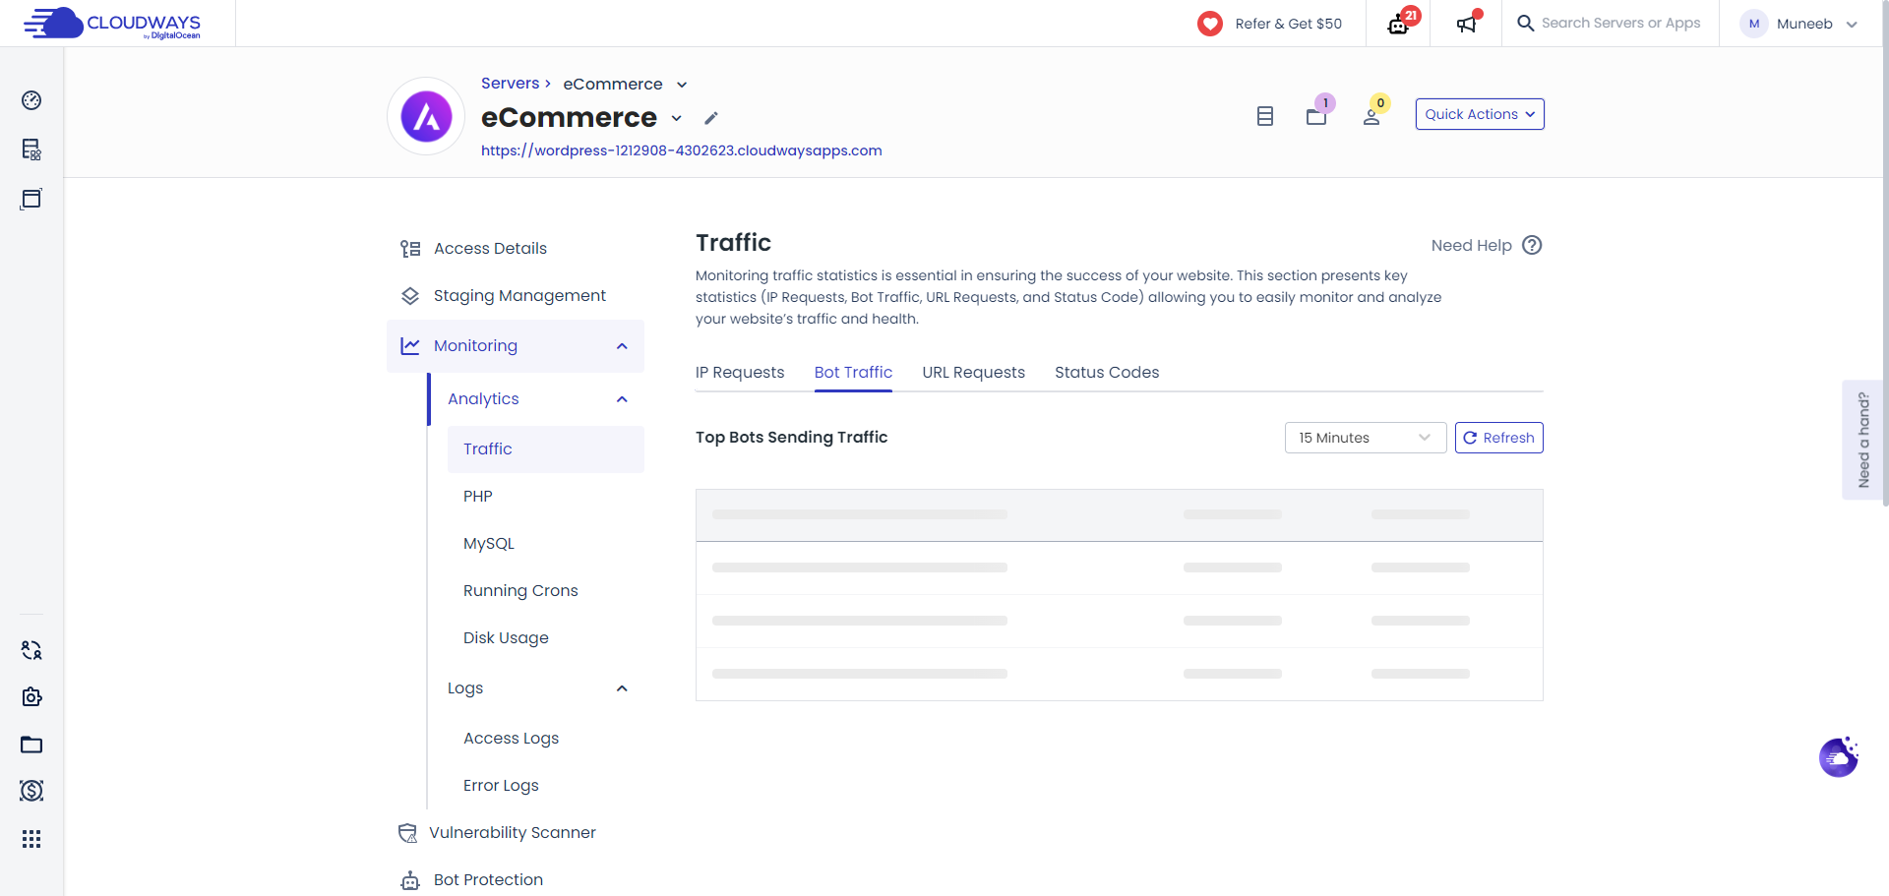Open the Status Codes tab
The height and width of the screenshot is (896, 1889).
coord(1106,372)
